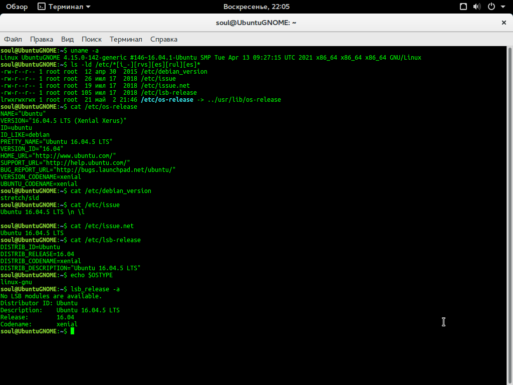Click the SUPPORT_URL help.ubuntu.com line
Image resolution: width=513 pixels, height=385 pixels.
66,163
